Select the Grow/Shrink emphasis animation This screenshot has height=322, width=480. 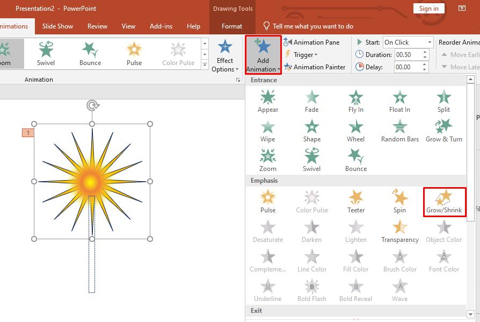point(443,202)
